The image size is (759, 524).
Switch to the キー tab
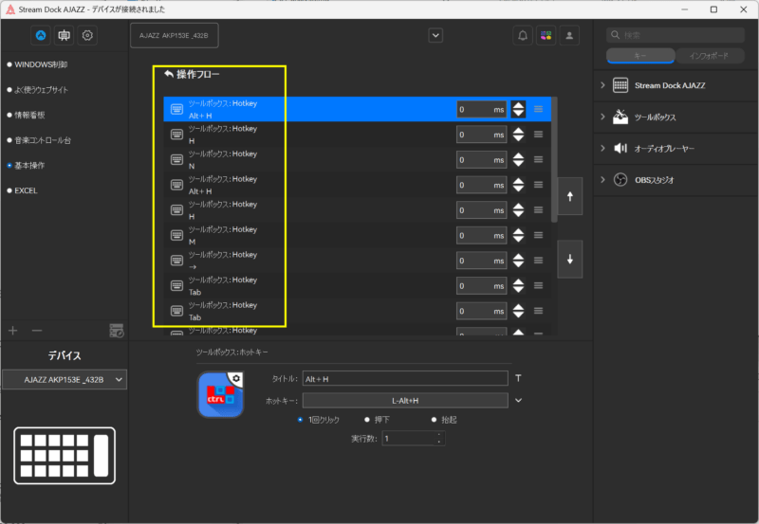[640, 56]
